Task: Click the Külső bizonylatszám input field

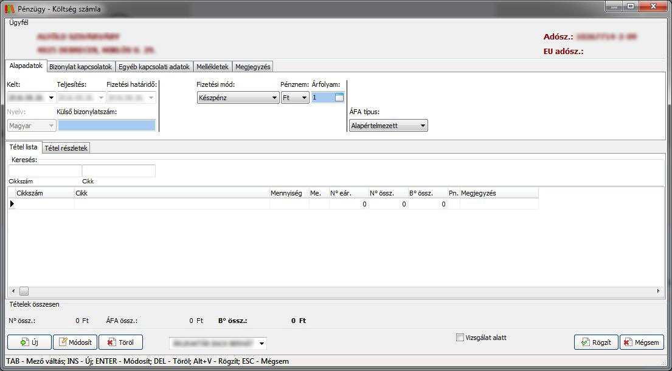Action: tap(106, 126)
